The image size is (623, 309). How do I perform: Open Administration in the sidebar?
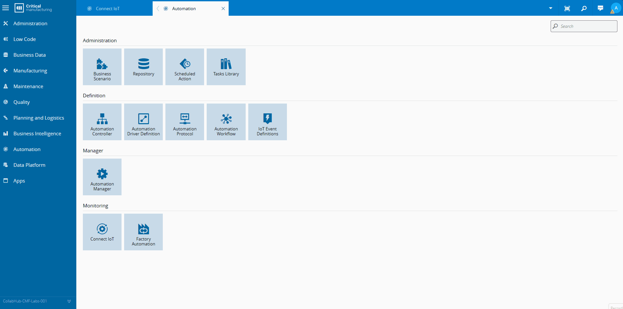click(x=38, y=24)
